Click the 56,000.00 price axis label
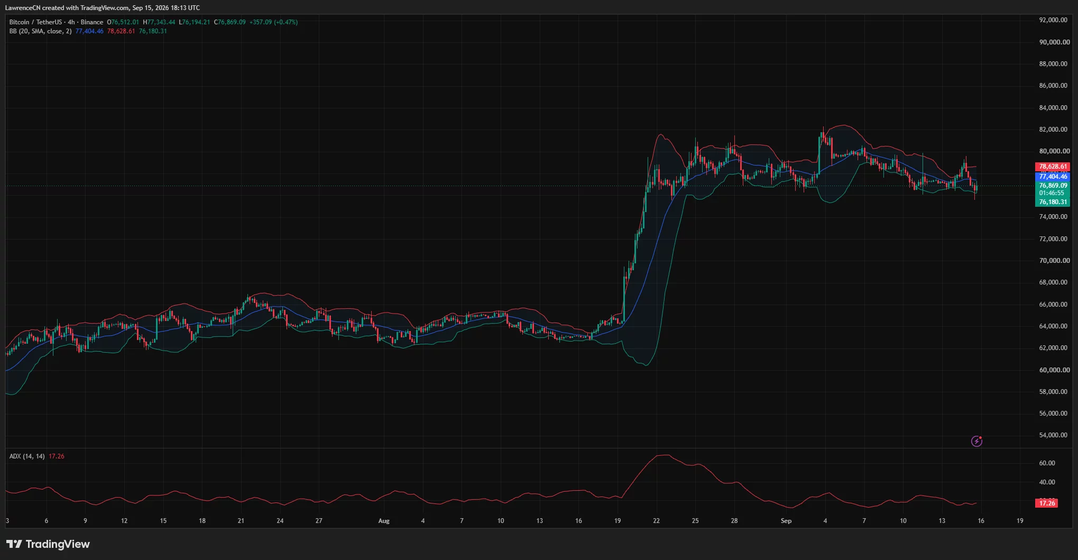The width and height of the screenshot is (1078, 560). (1053, 414)
